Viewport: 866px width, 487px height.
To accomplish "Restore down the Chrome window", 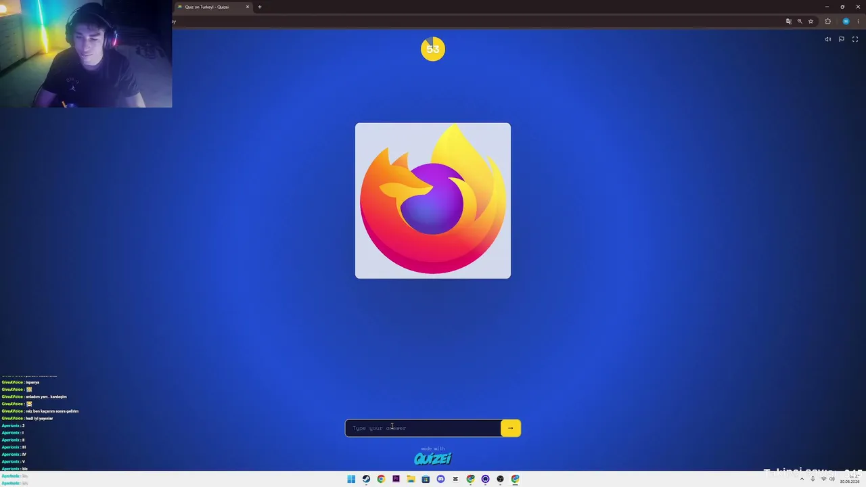I will (x=842, y=7).
